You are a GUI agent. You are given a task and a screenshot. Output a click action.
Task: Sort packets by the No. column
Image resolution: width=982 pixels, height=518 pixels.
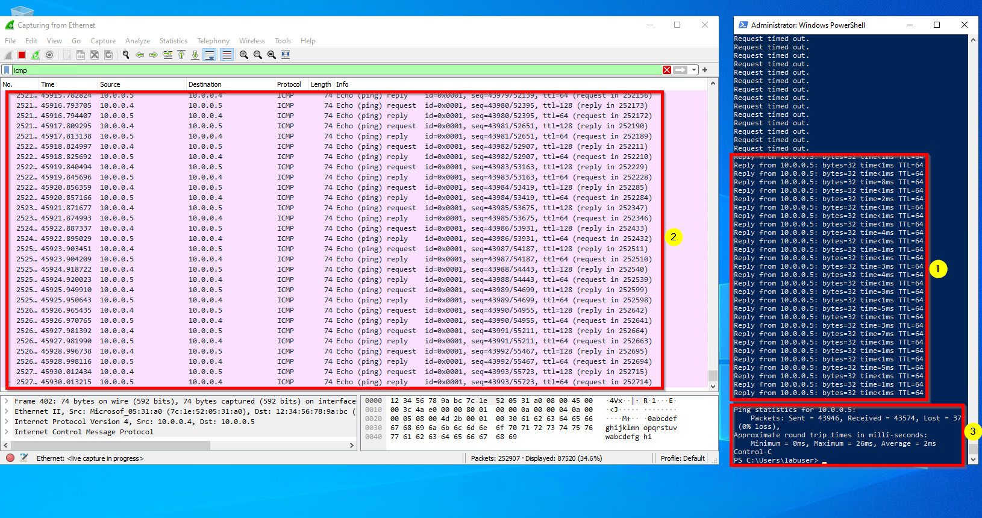[x=20, y=84]
